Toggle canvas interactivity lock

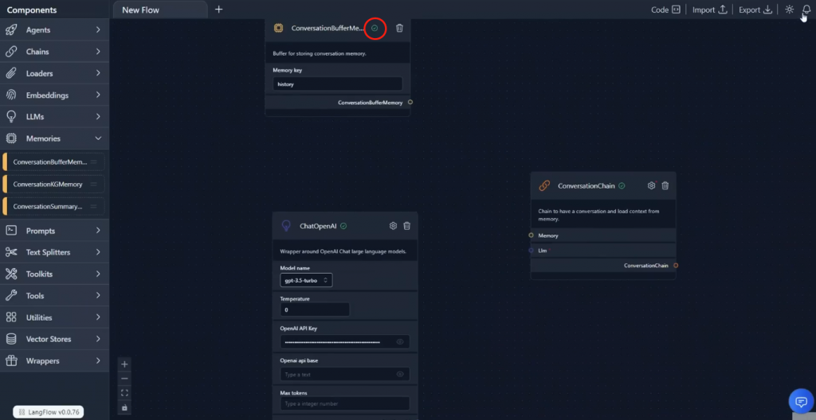[x=124, y=407]
